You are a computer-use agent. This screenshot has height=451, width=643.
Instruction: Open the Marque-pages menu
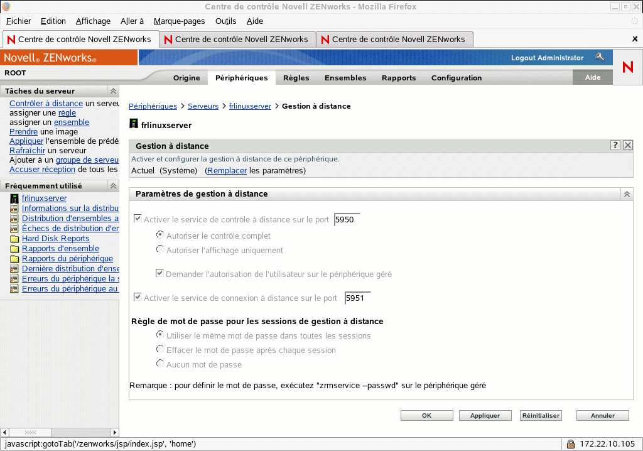point(179,21)
